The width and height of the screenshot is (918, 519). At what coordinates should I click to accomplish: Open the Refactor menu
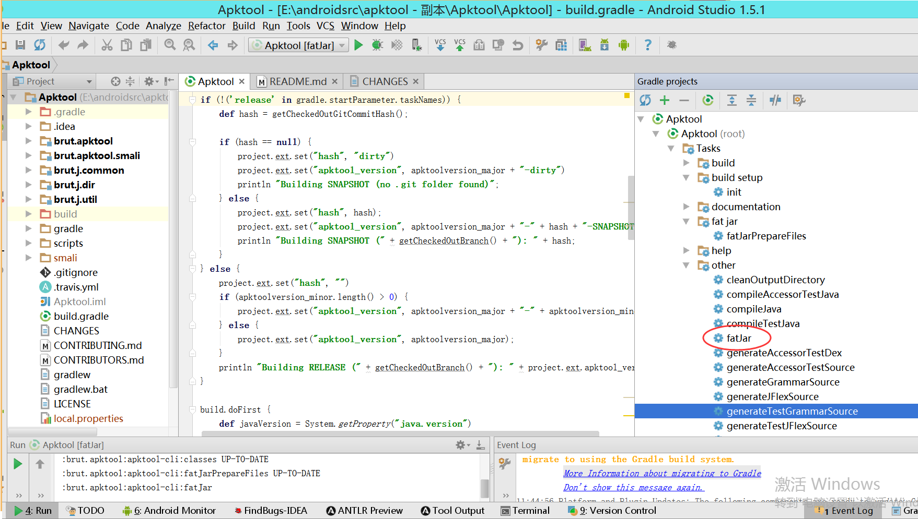(x=207, y=26)
